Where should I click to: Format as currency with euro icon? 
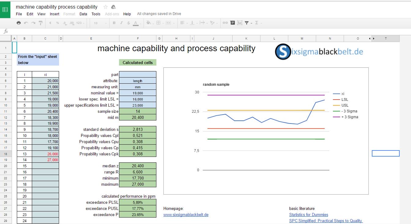click(x=50, y=23)
